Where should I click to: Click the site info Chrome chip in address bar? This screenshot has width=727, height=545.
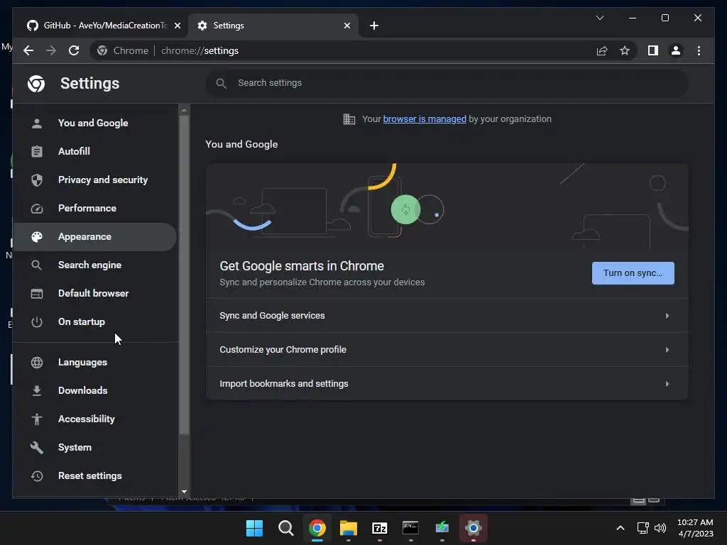(x=123, y=50)
